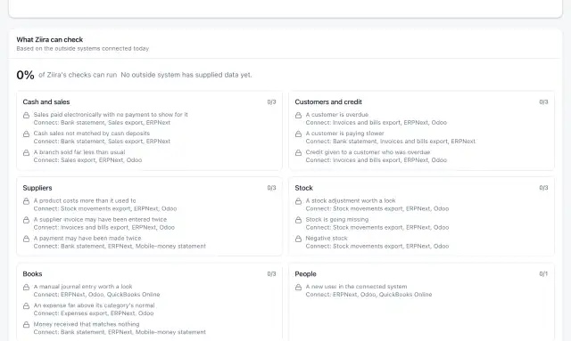Viewport: 571px width, 341px height.
Task: Click 'A branch sold far less than usual'
Action: [x=79, y=152]
